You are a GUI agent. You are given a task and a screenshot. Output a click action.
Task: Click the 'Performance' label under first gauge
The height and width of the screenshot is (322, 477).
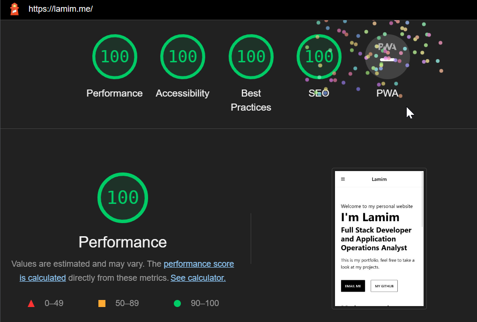(x=114, y=93)
